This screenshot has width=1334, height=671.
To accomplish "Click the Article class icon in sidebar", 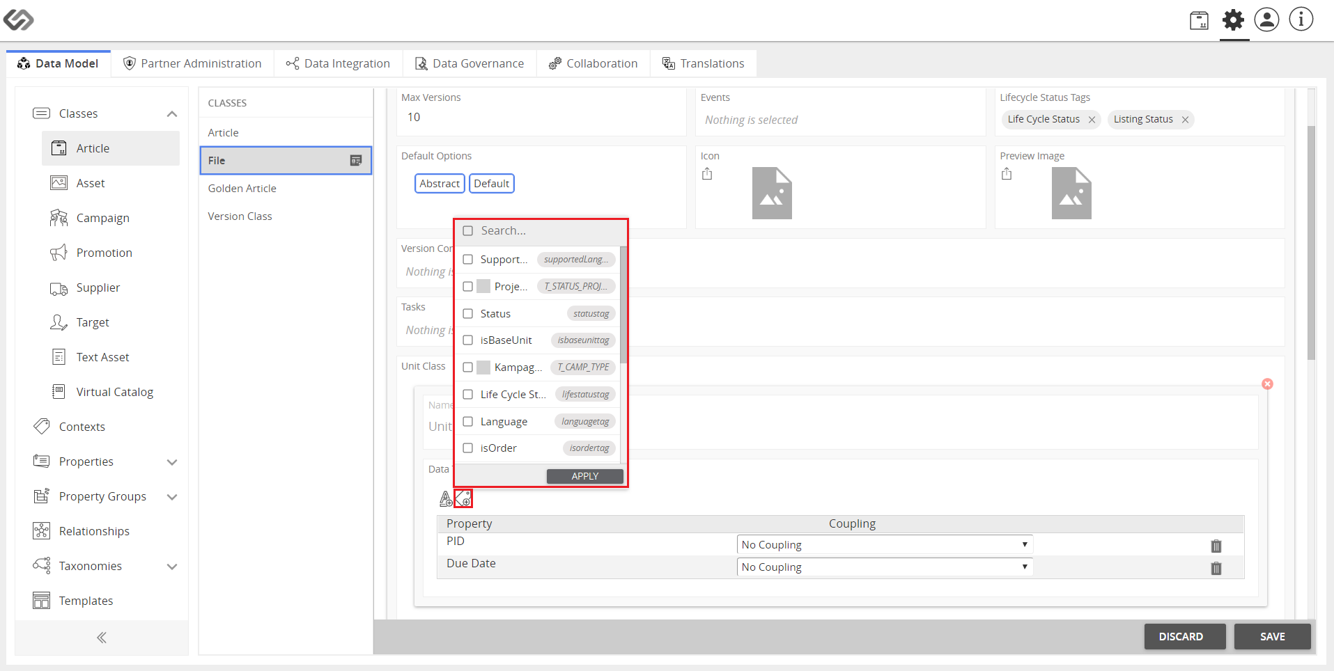I will click(x=59, y=148).
